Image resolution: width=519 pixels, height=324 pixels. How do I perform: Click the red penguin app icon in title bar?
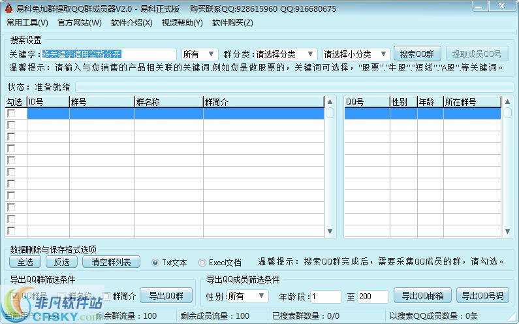tap(8, 8)
